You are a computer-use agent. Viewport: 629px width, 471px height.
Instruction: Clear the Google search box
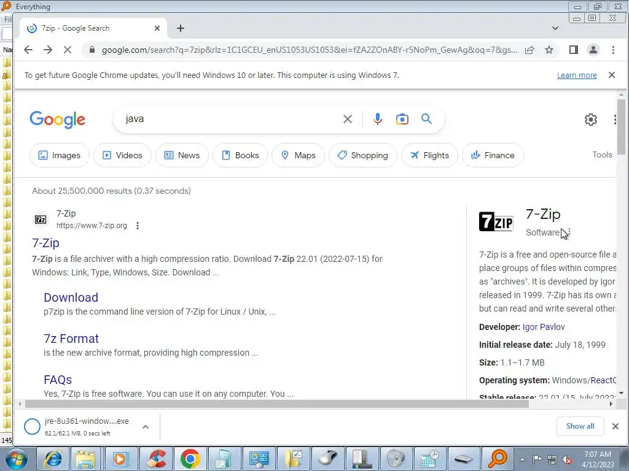(348, 119)
